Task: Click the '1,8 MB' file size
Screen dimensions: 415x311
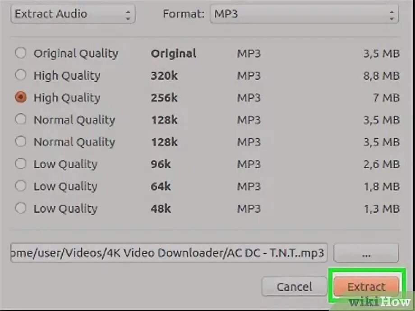Action: coord(381,187)
